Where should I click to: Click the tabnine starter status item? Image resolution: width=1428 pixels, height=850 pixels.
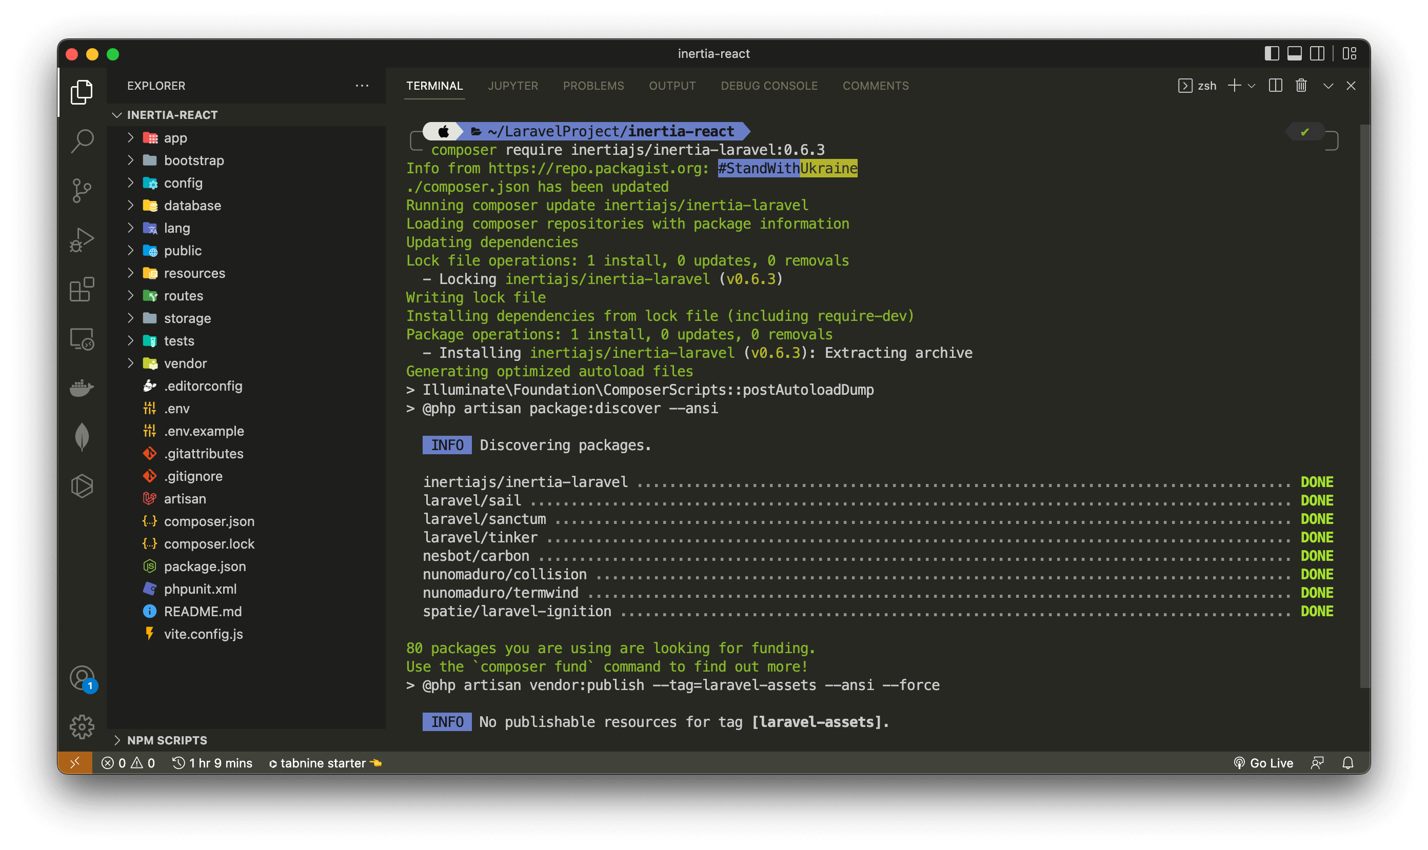(x=324, y=763)
